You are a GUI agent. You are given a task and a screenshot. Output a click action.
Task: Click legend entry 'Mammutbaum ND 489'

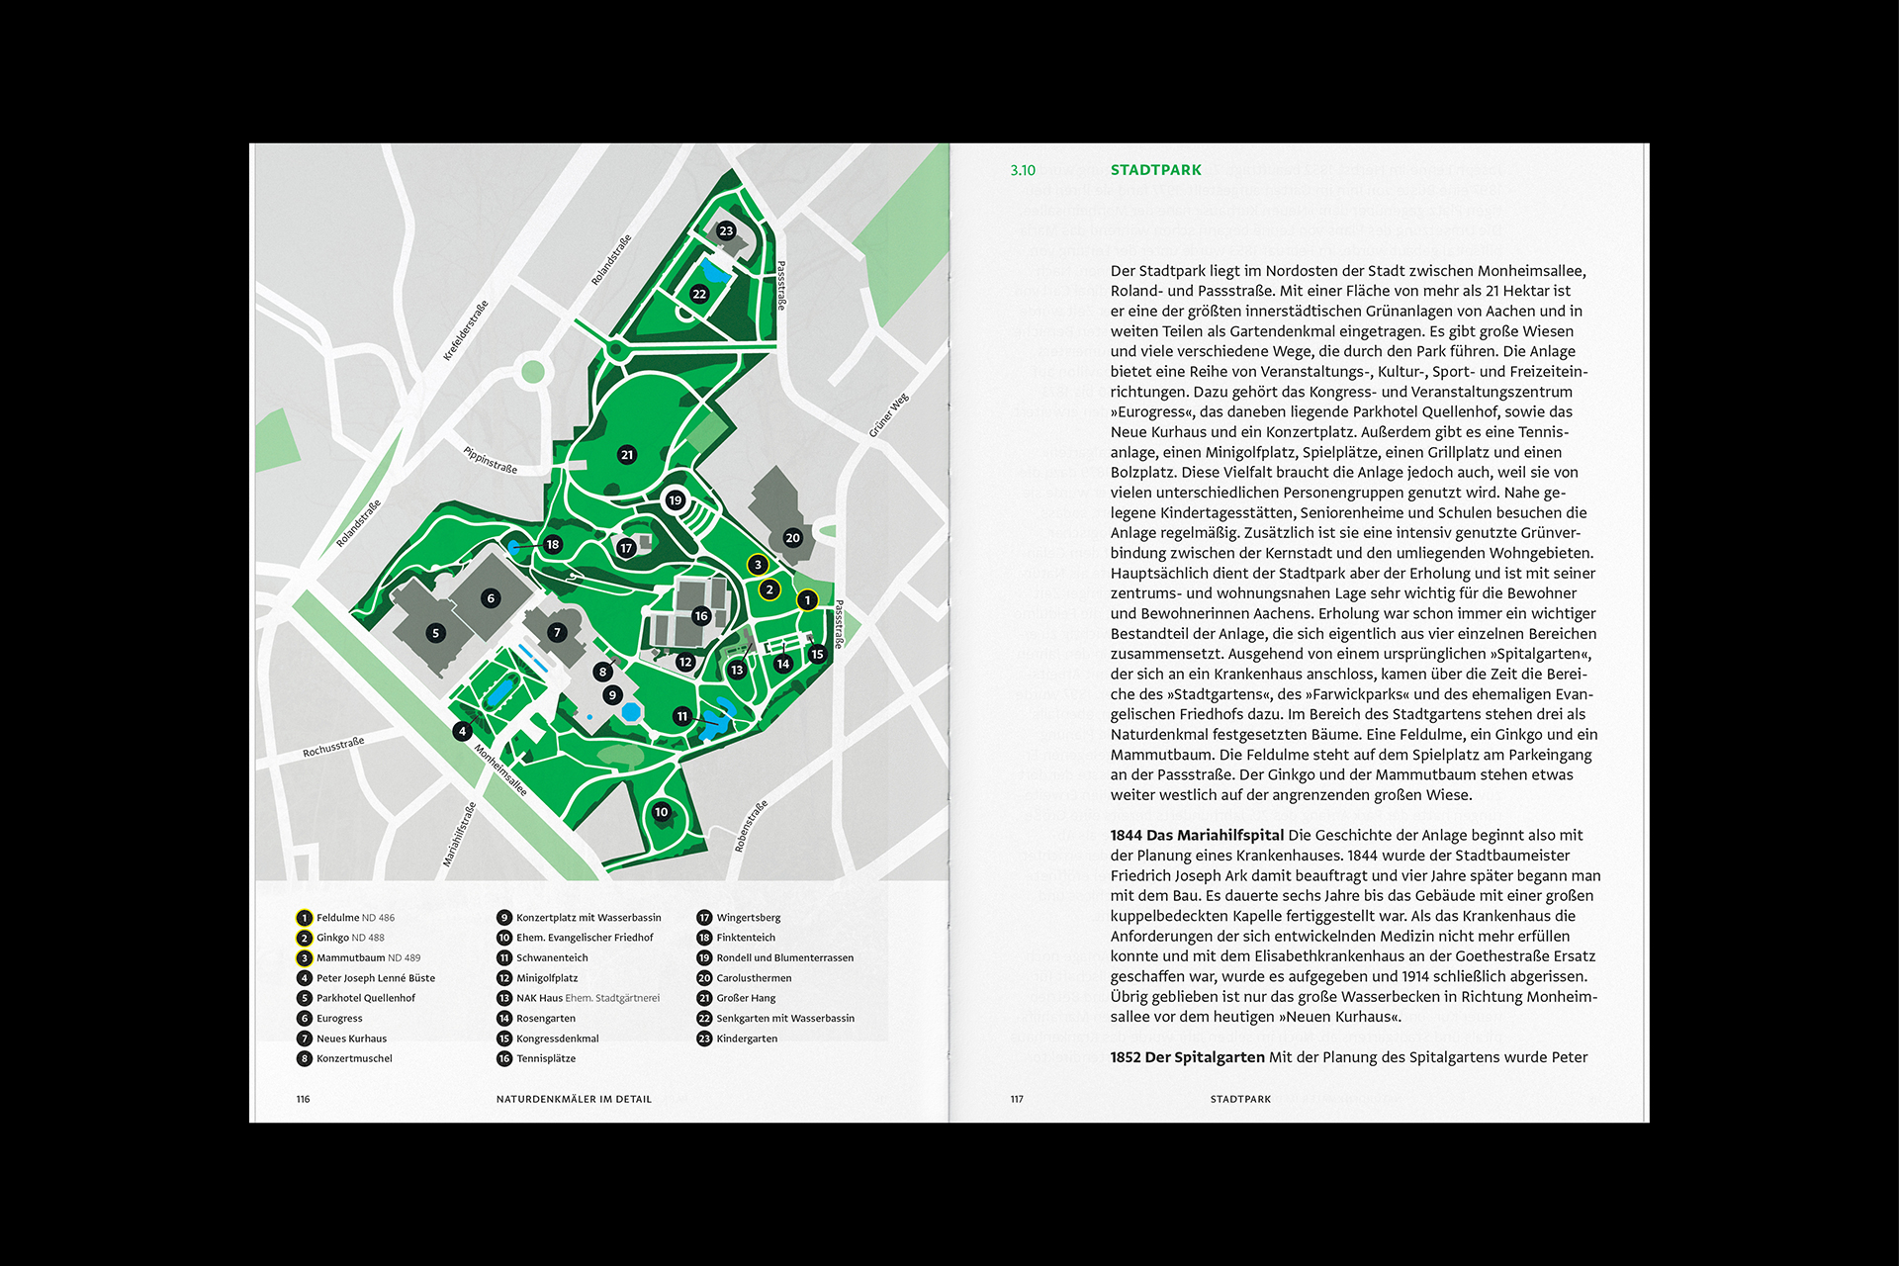coord(358,957)
